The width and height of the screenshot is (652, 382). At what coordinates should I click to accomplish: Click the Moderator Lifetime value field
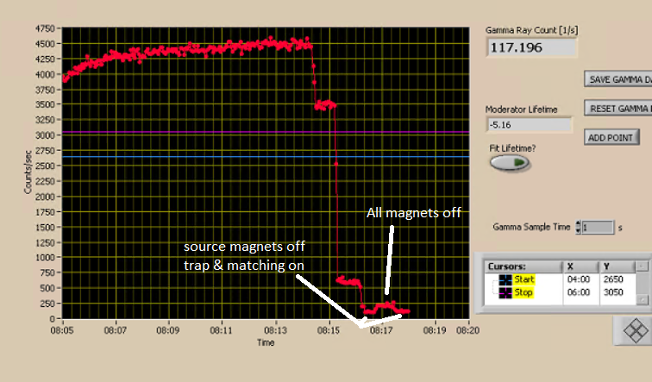529,125
